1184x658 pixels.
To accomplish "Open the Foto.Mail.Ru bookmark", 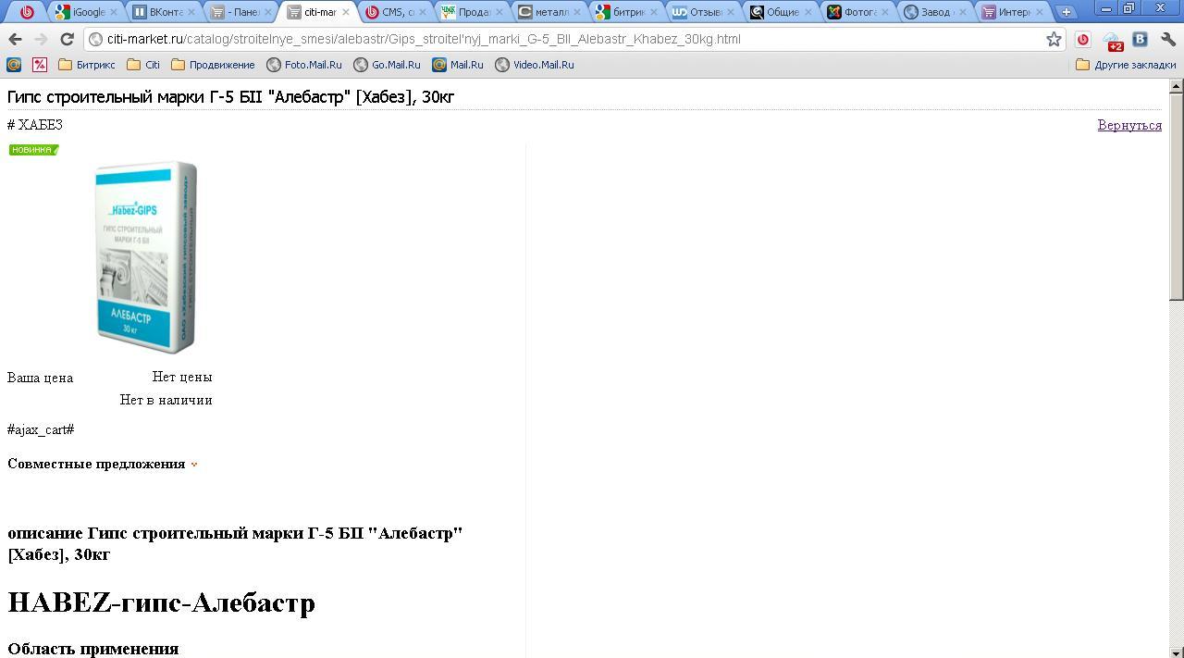I will click(x=304, y=65).
